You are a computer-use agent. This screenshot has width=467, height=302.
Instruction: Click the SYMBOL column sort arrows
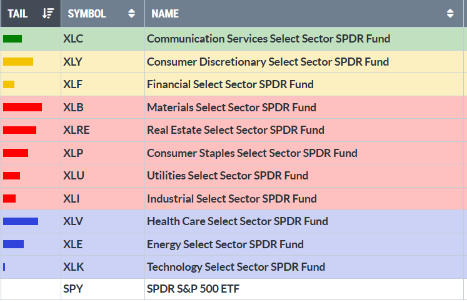coord(131,13)
